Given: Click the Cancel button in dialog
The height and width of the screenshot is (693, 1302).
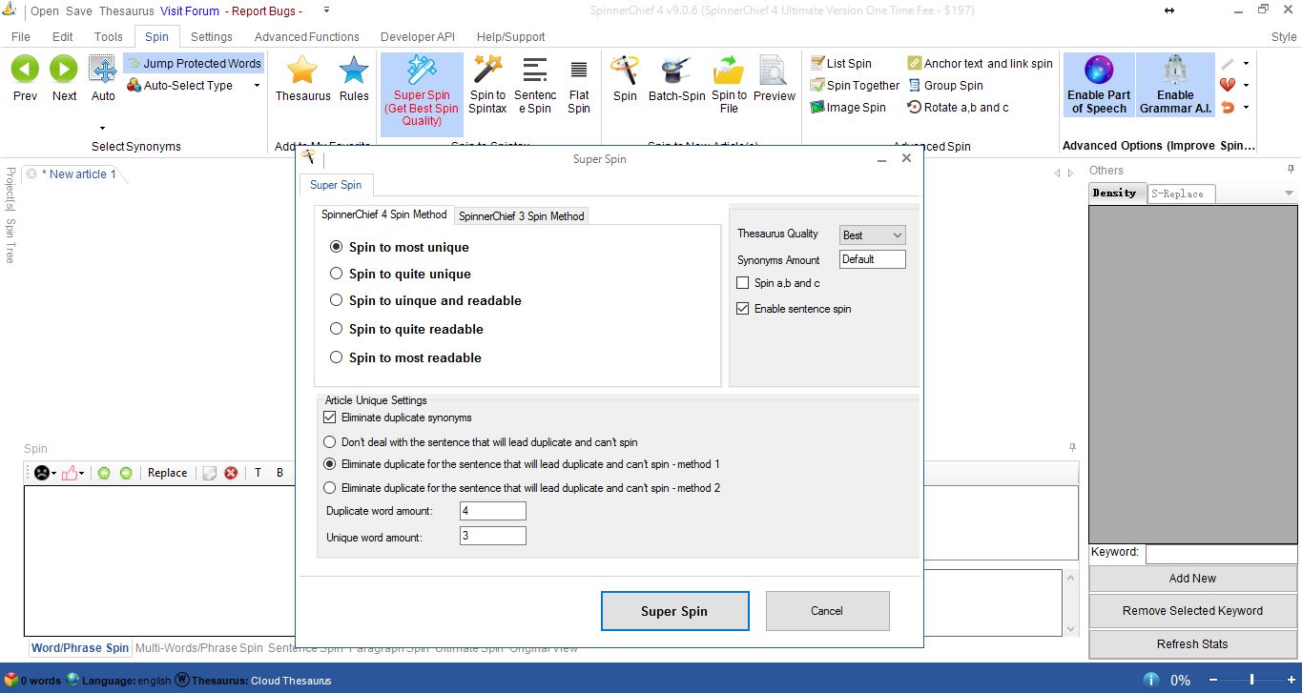Looking at the screenshot, I should pyautogui.click(x=827, y=611).
